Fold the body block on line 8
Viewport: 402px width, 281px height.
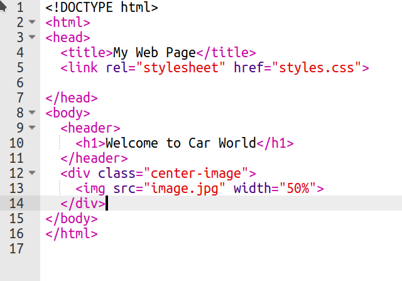pyautogui.click(x=32, y=113)
